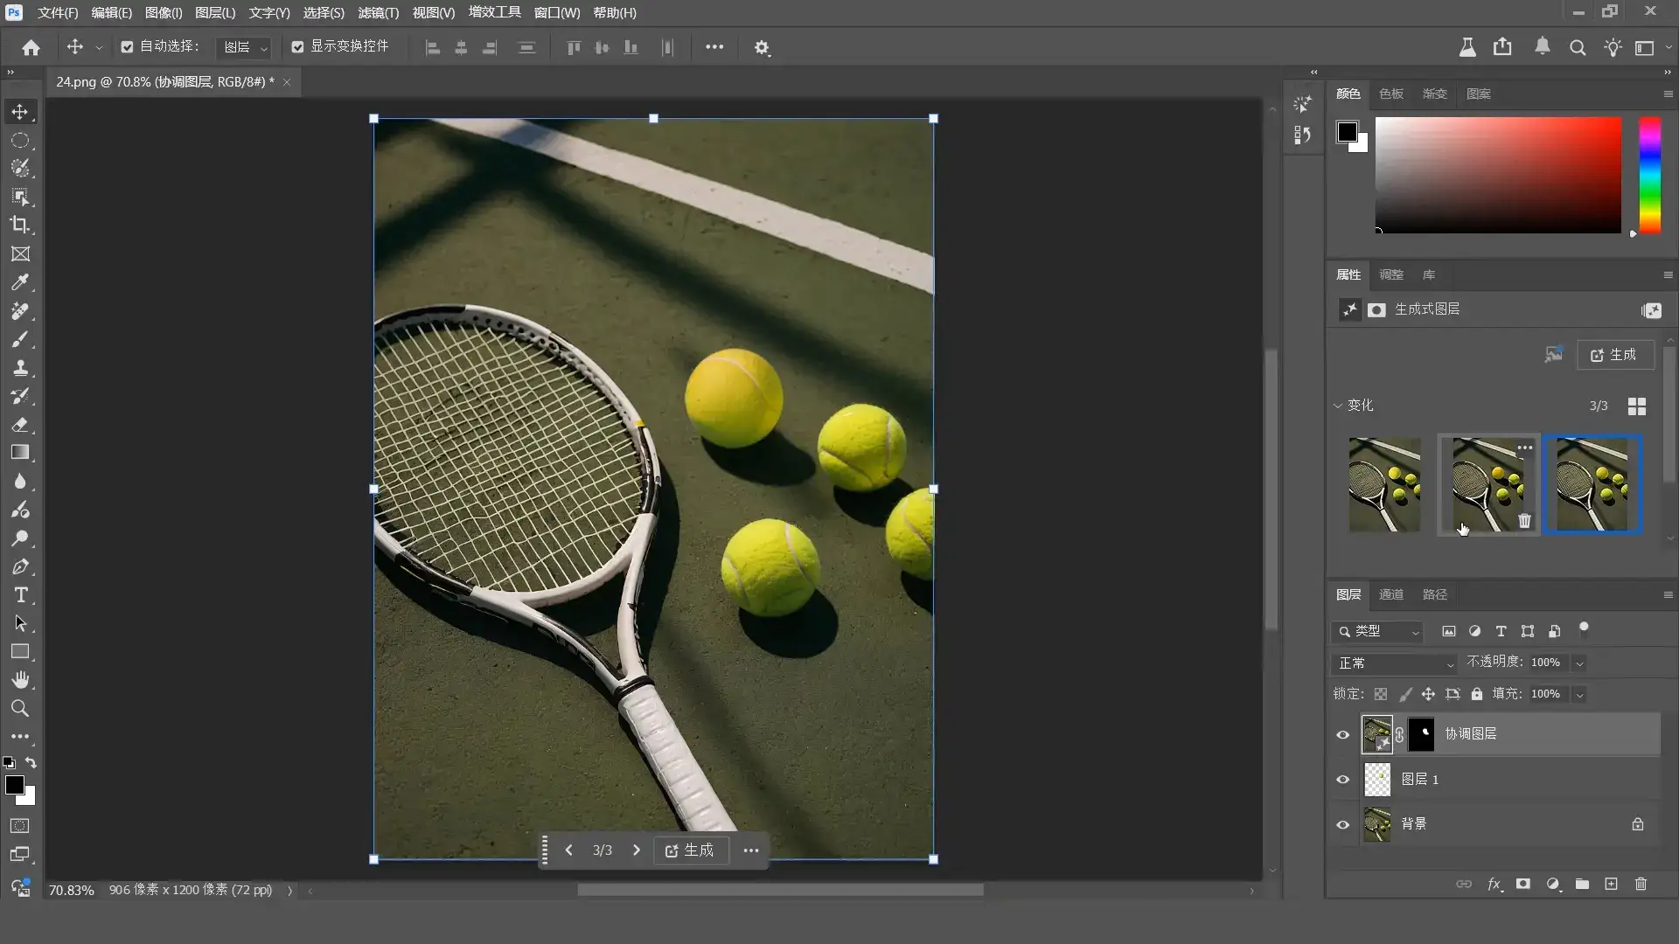Hide the 图层 1 layer visibility
Screen dimensions: 1679x944
tap(1342, 779)
